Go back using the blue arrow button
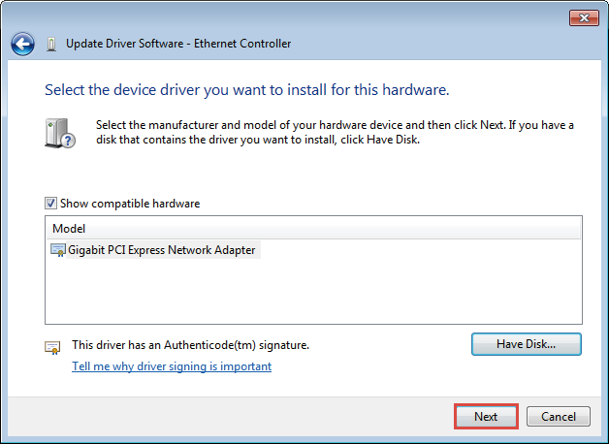The width and height of the screenshot is (609, 444). point(22,44)
